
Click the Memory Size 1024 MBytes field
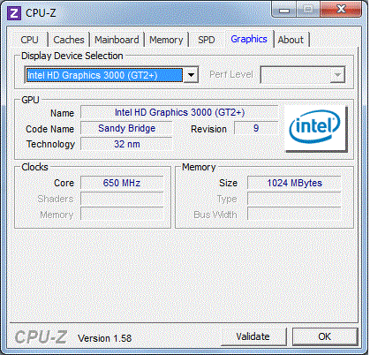[x=294, y=183]
